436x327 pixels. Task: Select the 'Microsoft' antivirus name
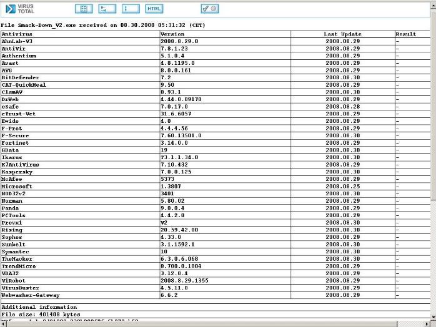coord(17,186)
